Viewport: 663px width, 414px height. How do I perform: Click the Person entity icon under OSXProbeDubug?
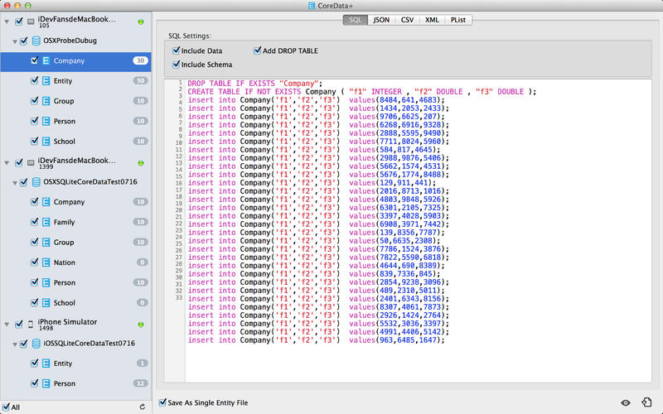[46, 121]
